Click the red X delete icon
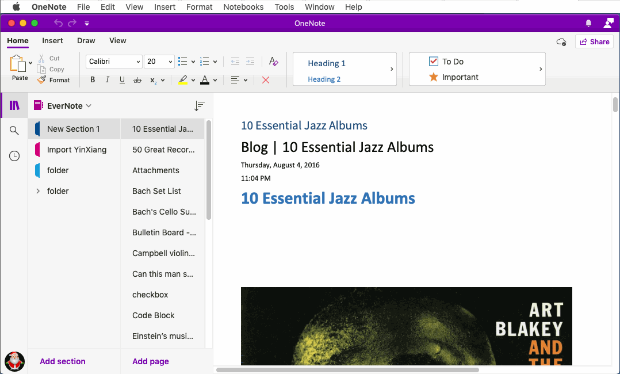The width and height of the screenshot is (620, 374). click(x=266, y=80)
